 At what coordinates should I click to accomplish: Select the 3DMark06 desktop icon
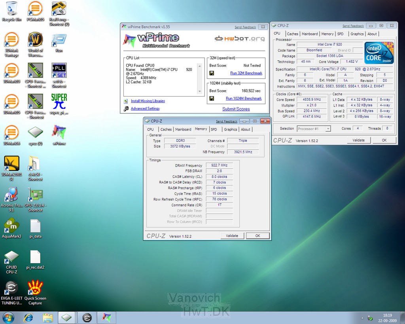pos(11,135)
